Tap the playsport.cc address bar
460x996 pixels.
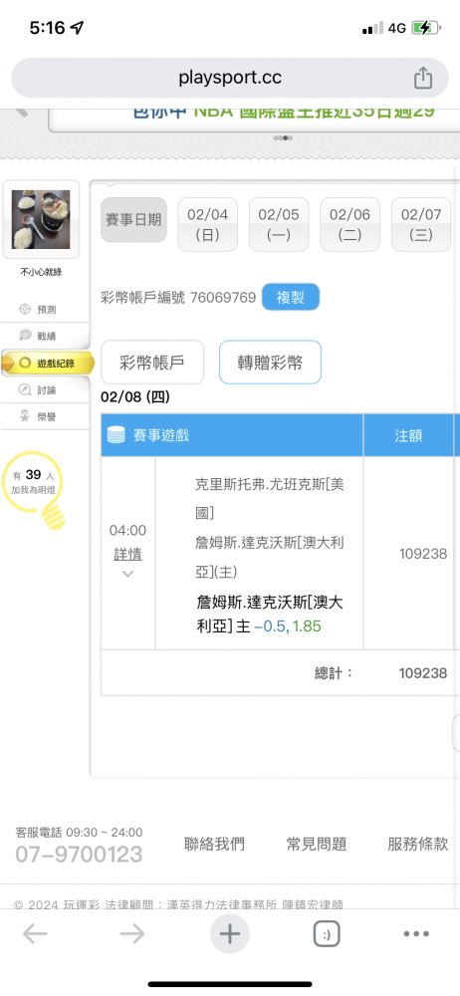(230, 78)
